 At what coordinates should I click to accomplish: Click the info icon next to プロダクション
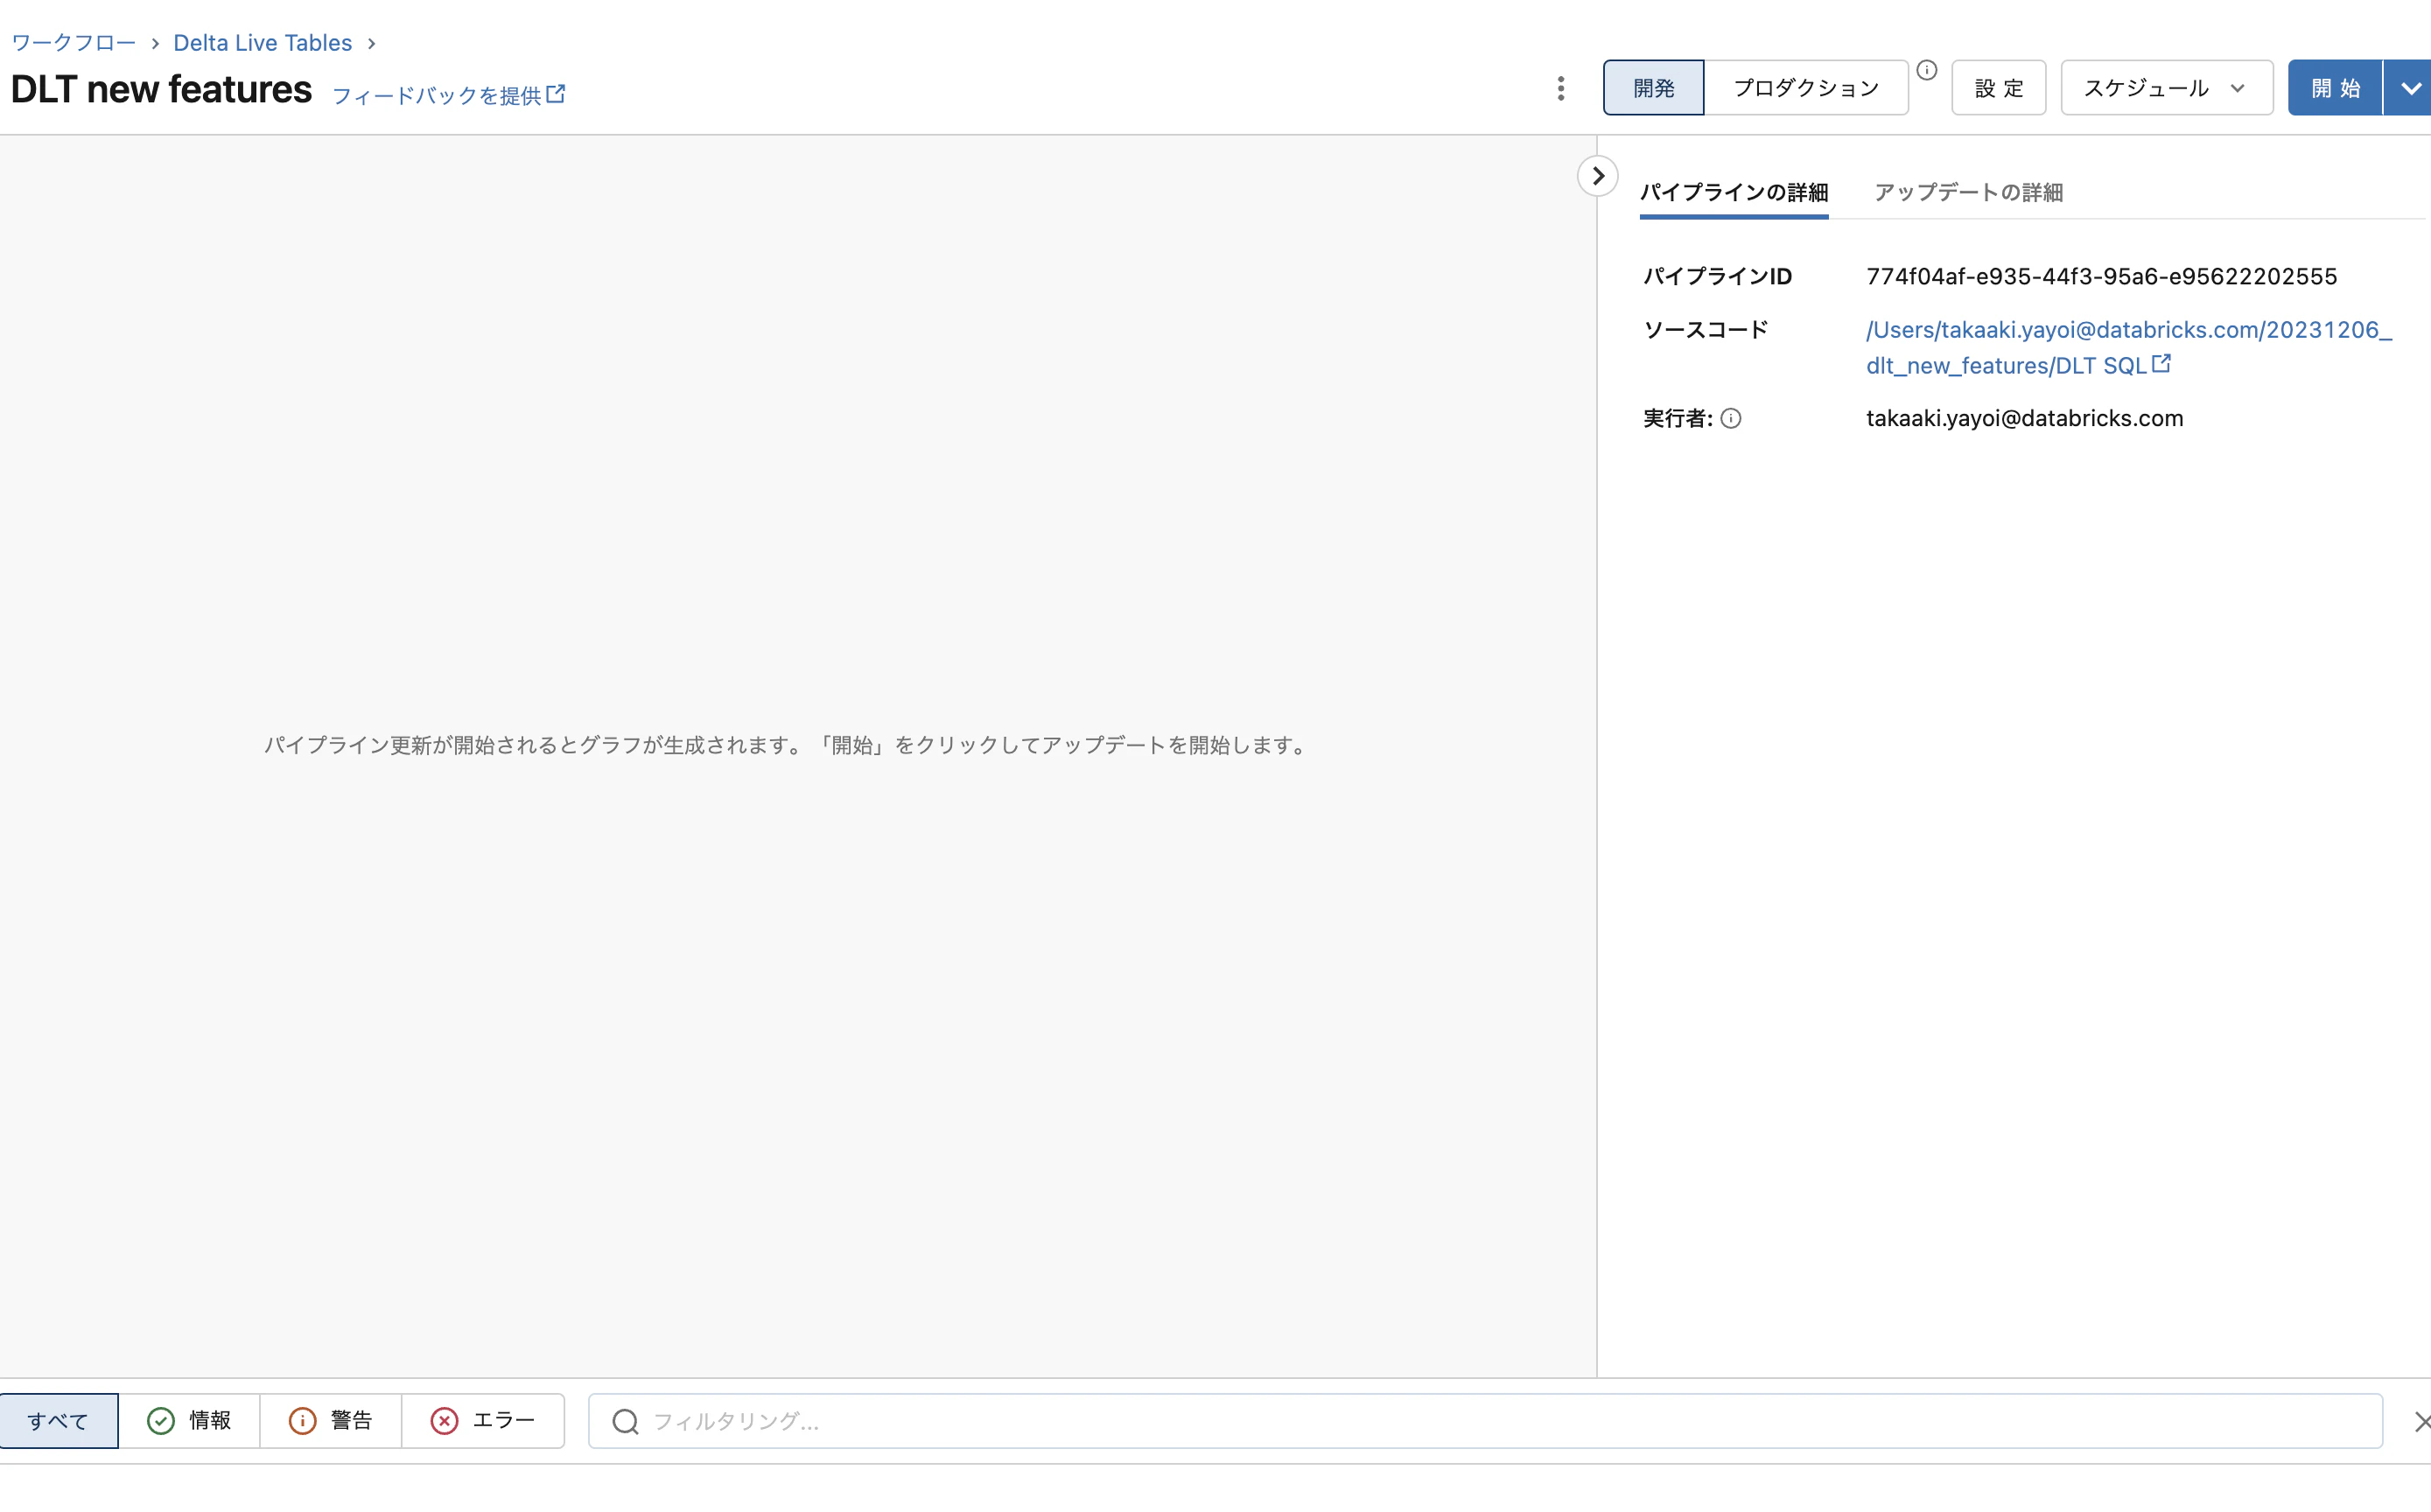click(x=1928, y=70)
